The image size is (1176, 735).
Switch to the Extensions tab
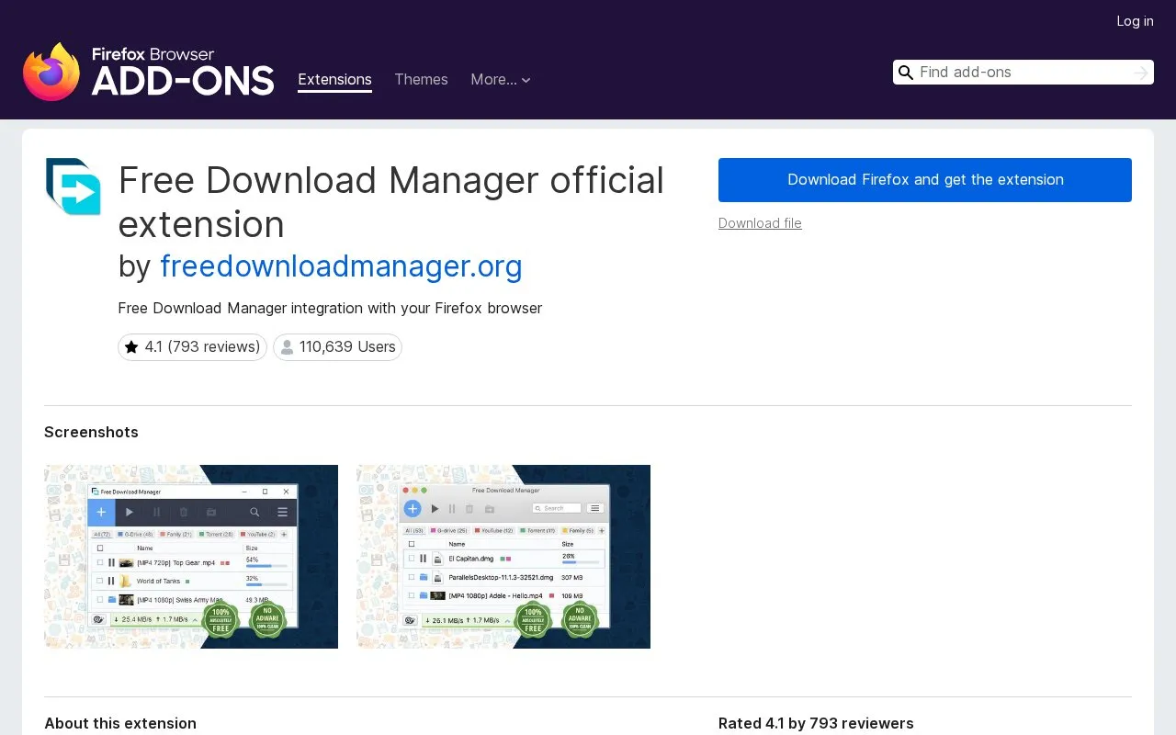[x=334, y=79]
